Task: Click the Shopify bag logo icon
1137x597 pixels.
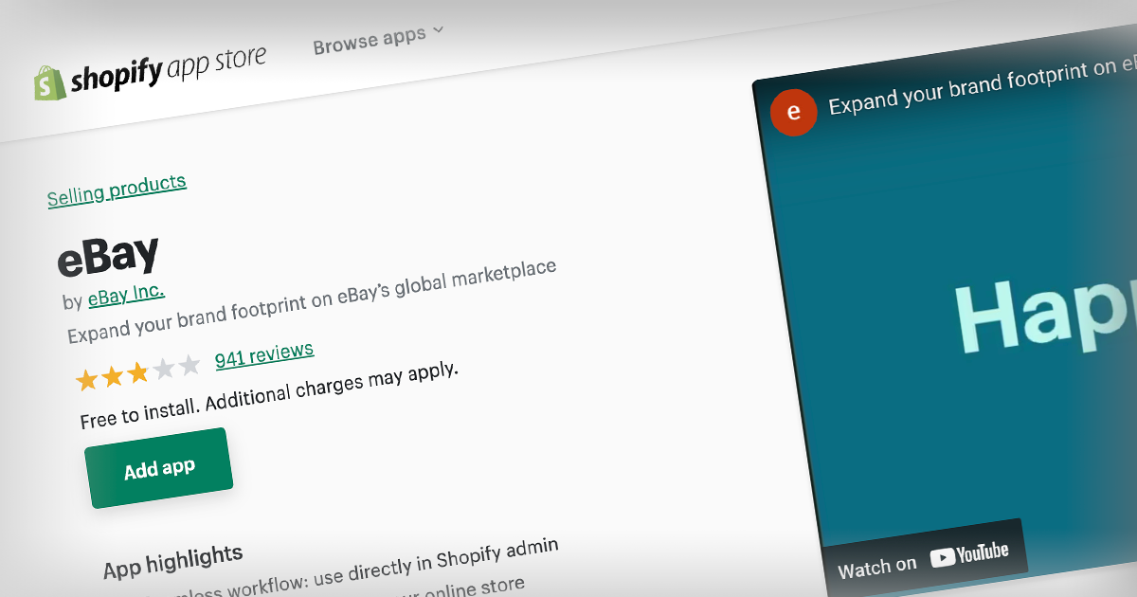Action: [x=50, y=82]
